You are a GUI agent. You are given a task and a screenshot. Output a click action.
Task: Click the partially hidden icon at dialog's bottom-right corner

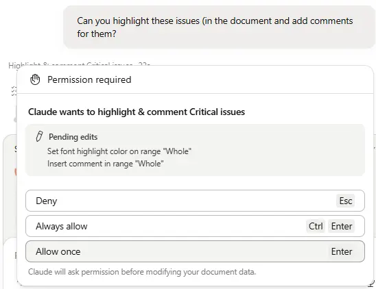pyautogui.click(x=371, y=284)
